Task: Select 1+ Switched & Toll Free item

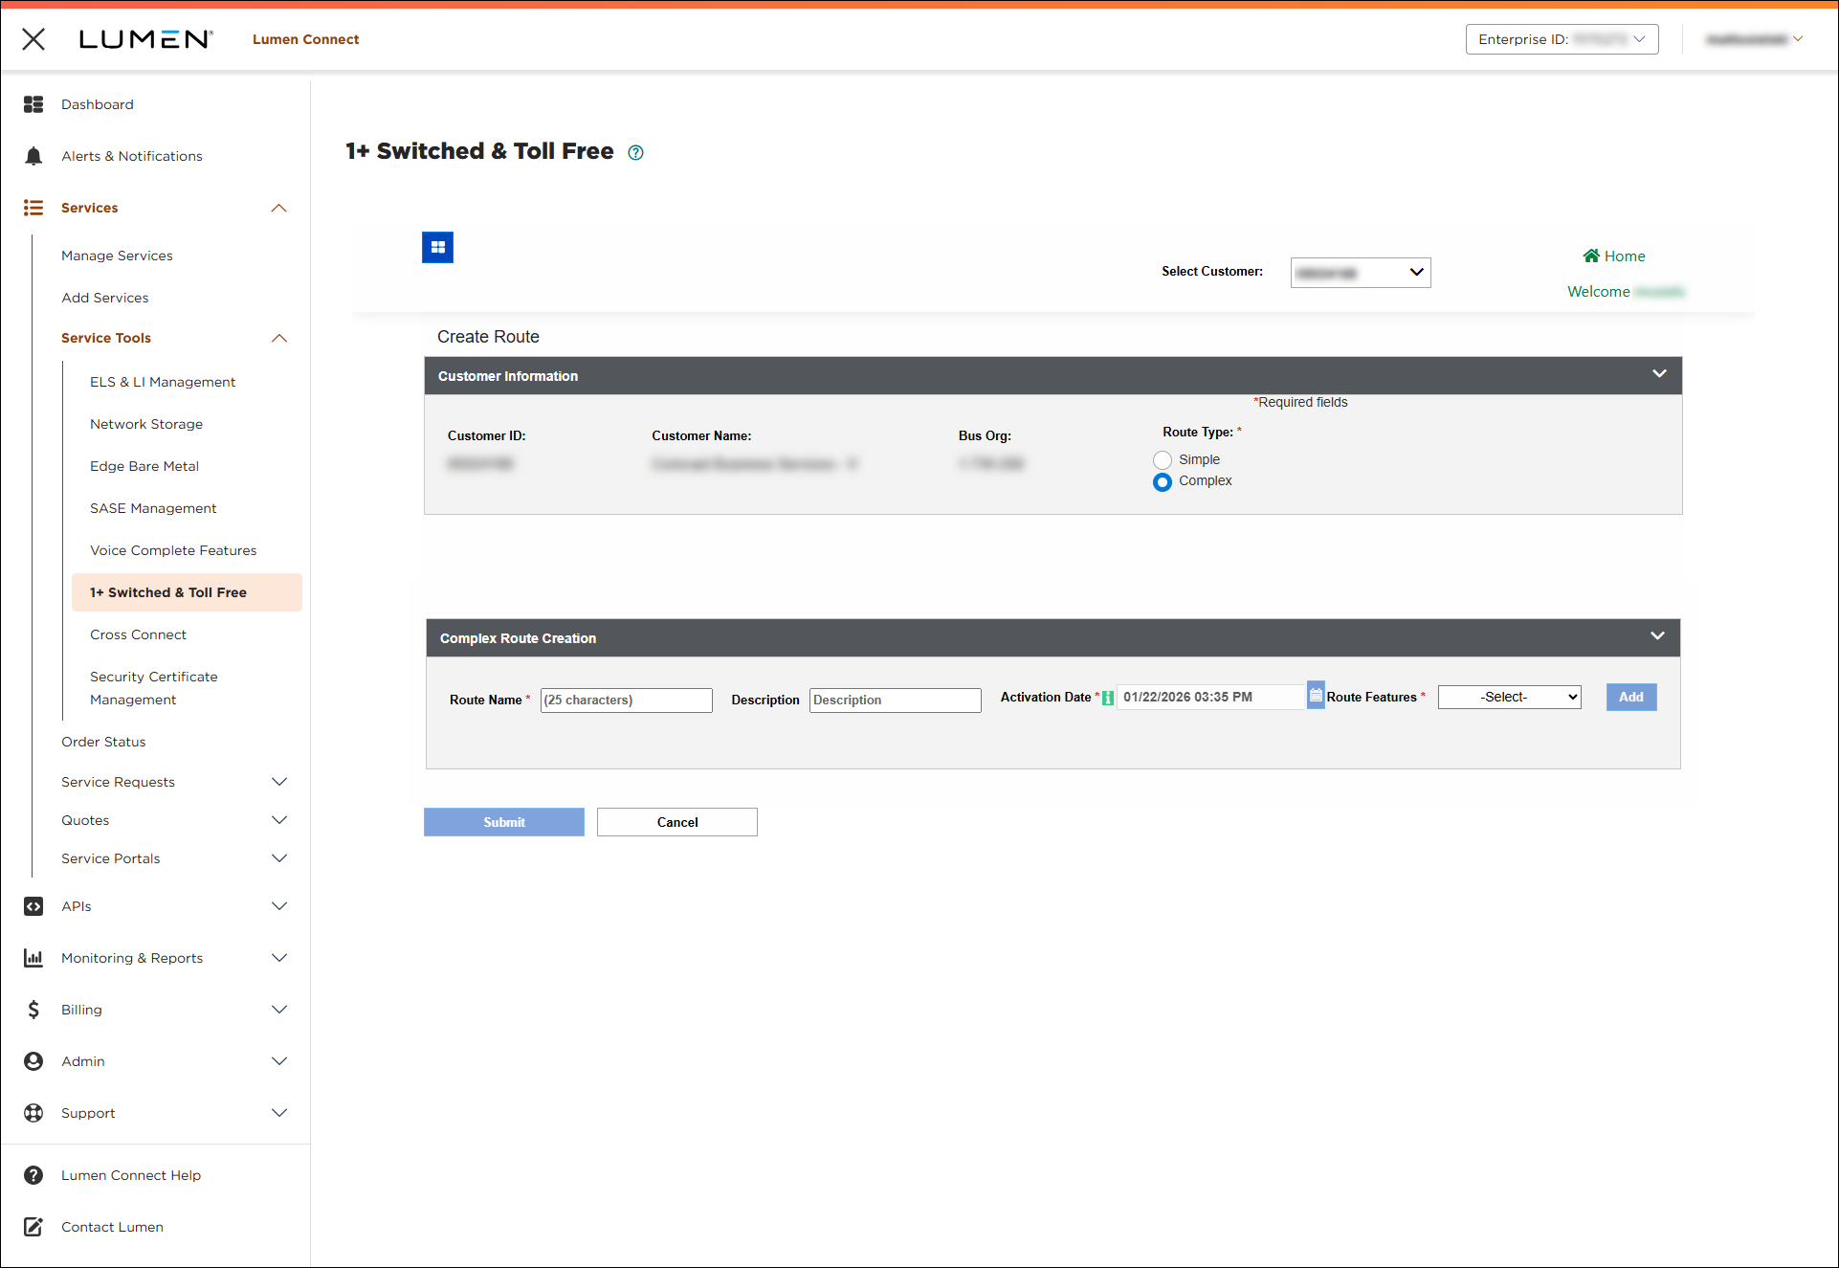Action: click(x=187, y=592)
